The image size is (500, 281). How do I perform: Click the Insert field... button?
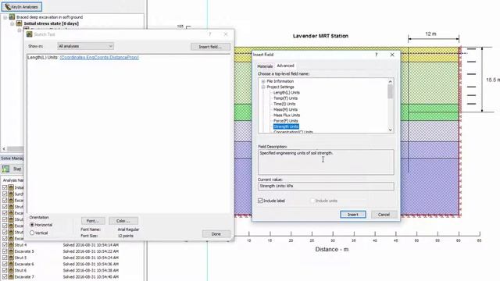point(210,47)
